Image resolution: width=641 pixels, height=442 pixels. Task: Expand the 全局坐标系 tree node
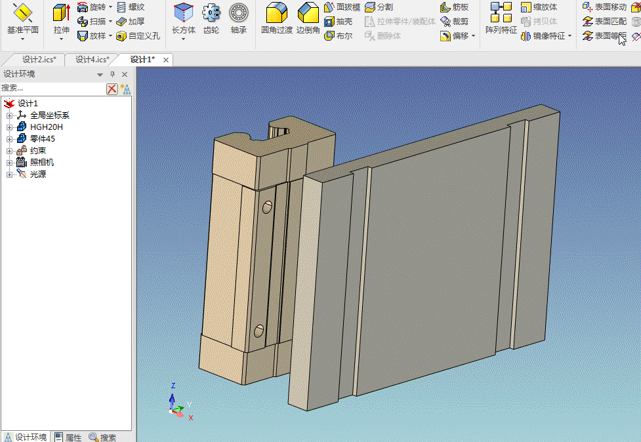tap(9, 115)
